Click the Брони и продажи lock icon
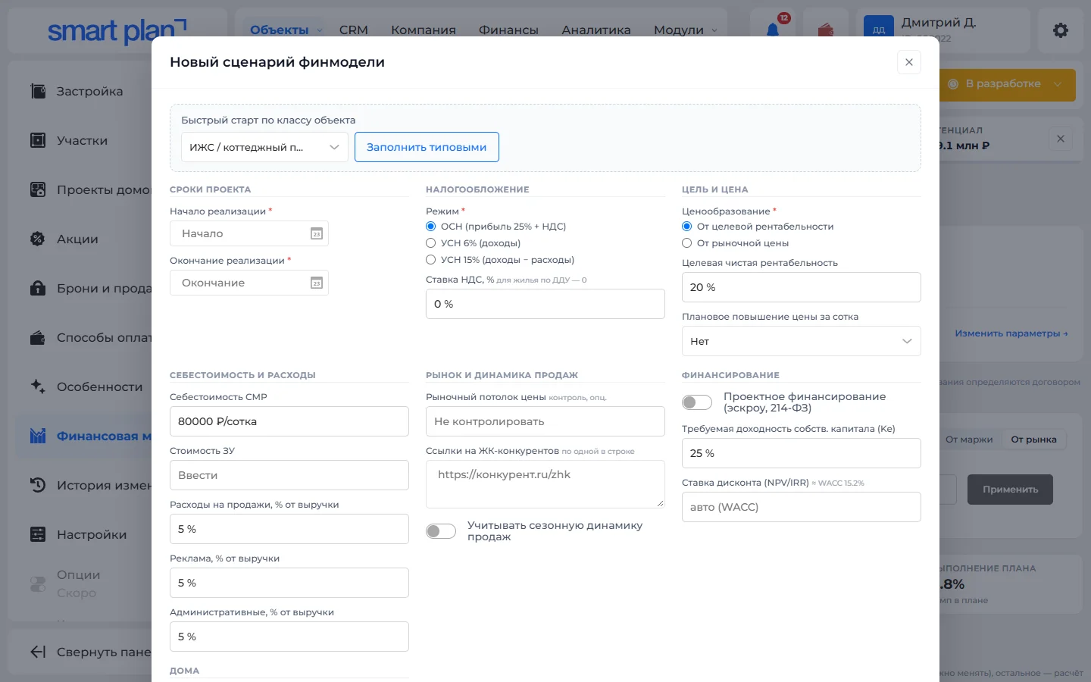 (x=38, y=288)
